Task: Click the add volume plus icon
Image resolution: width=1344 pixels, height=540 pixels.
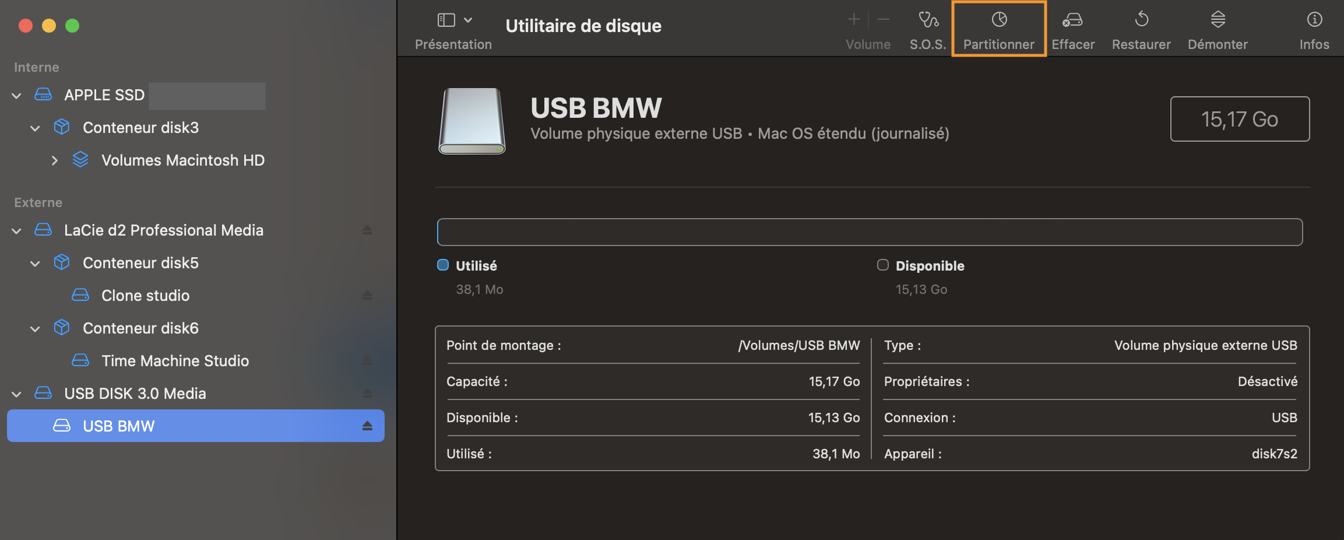Action: pyautogui.click(x=854, y=20)
